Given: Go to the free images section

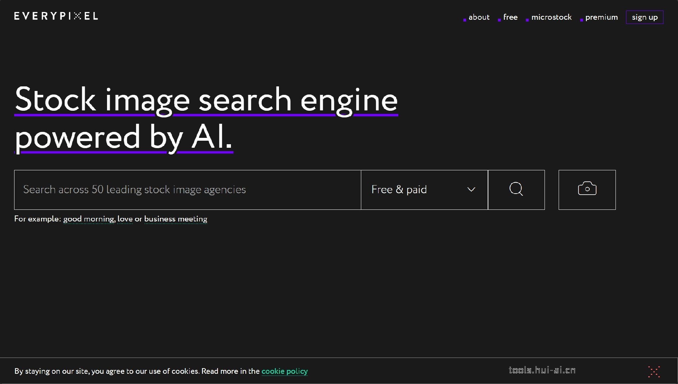Looking at the screenshot, I should click(x=510, y=17).
